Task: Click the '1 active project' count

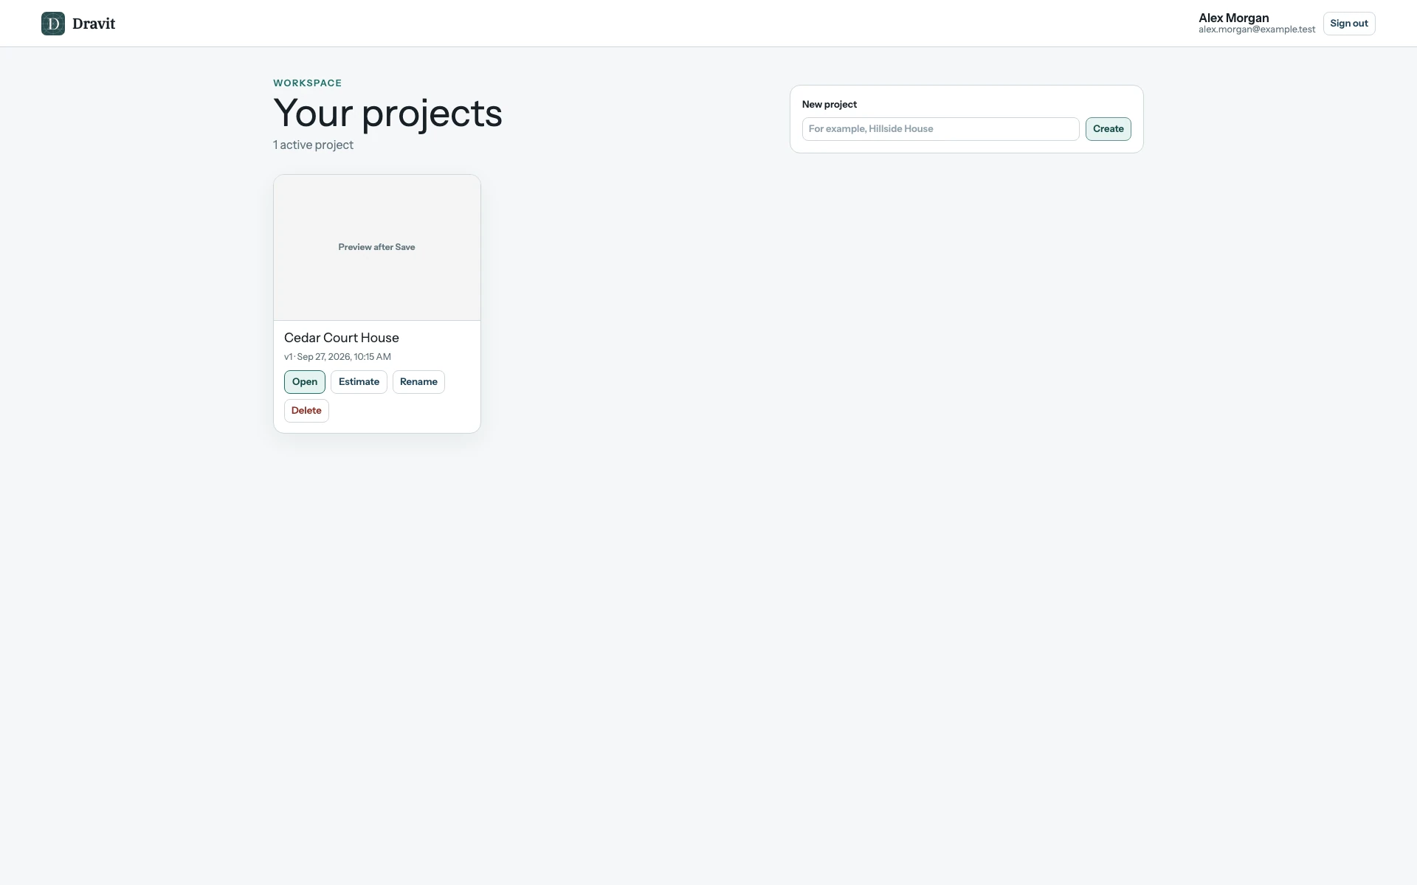Action: 313,145
